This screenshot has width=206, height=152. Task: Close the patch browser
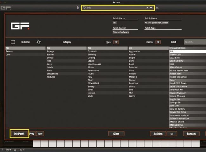(116, 134)
